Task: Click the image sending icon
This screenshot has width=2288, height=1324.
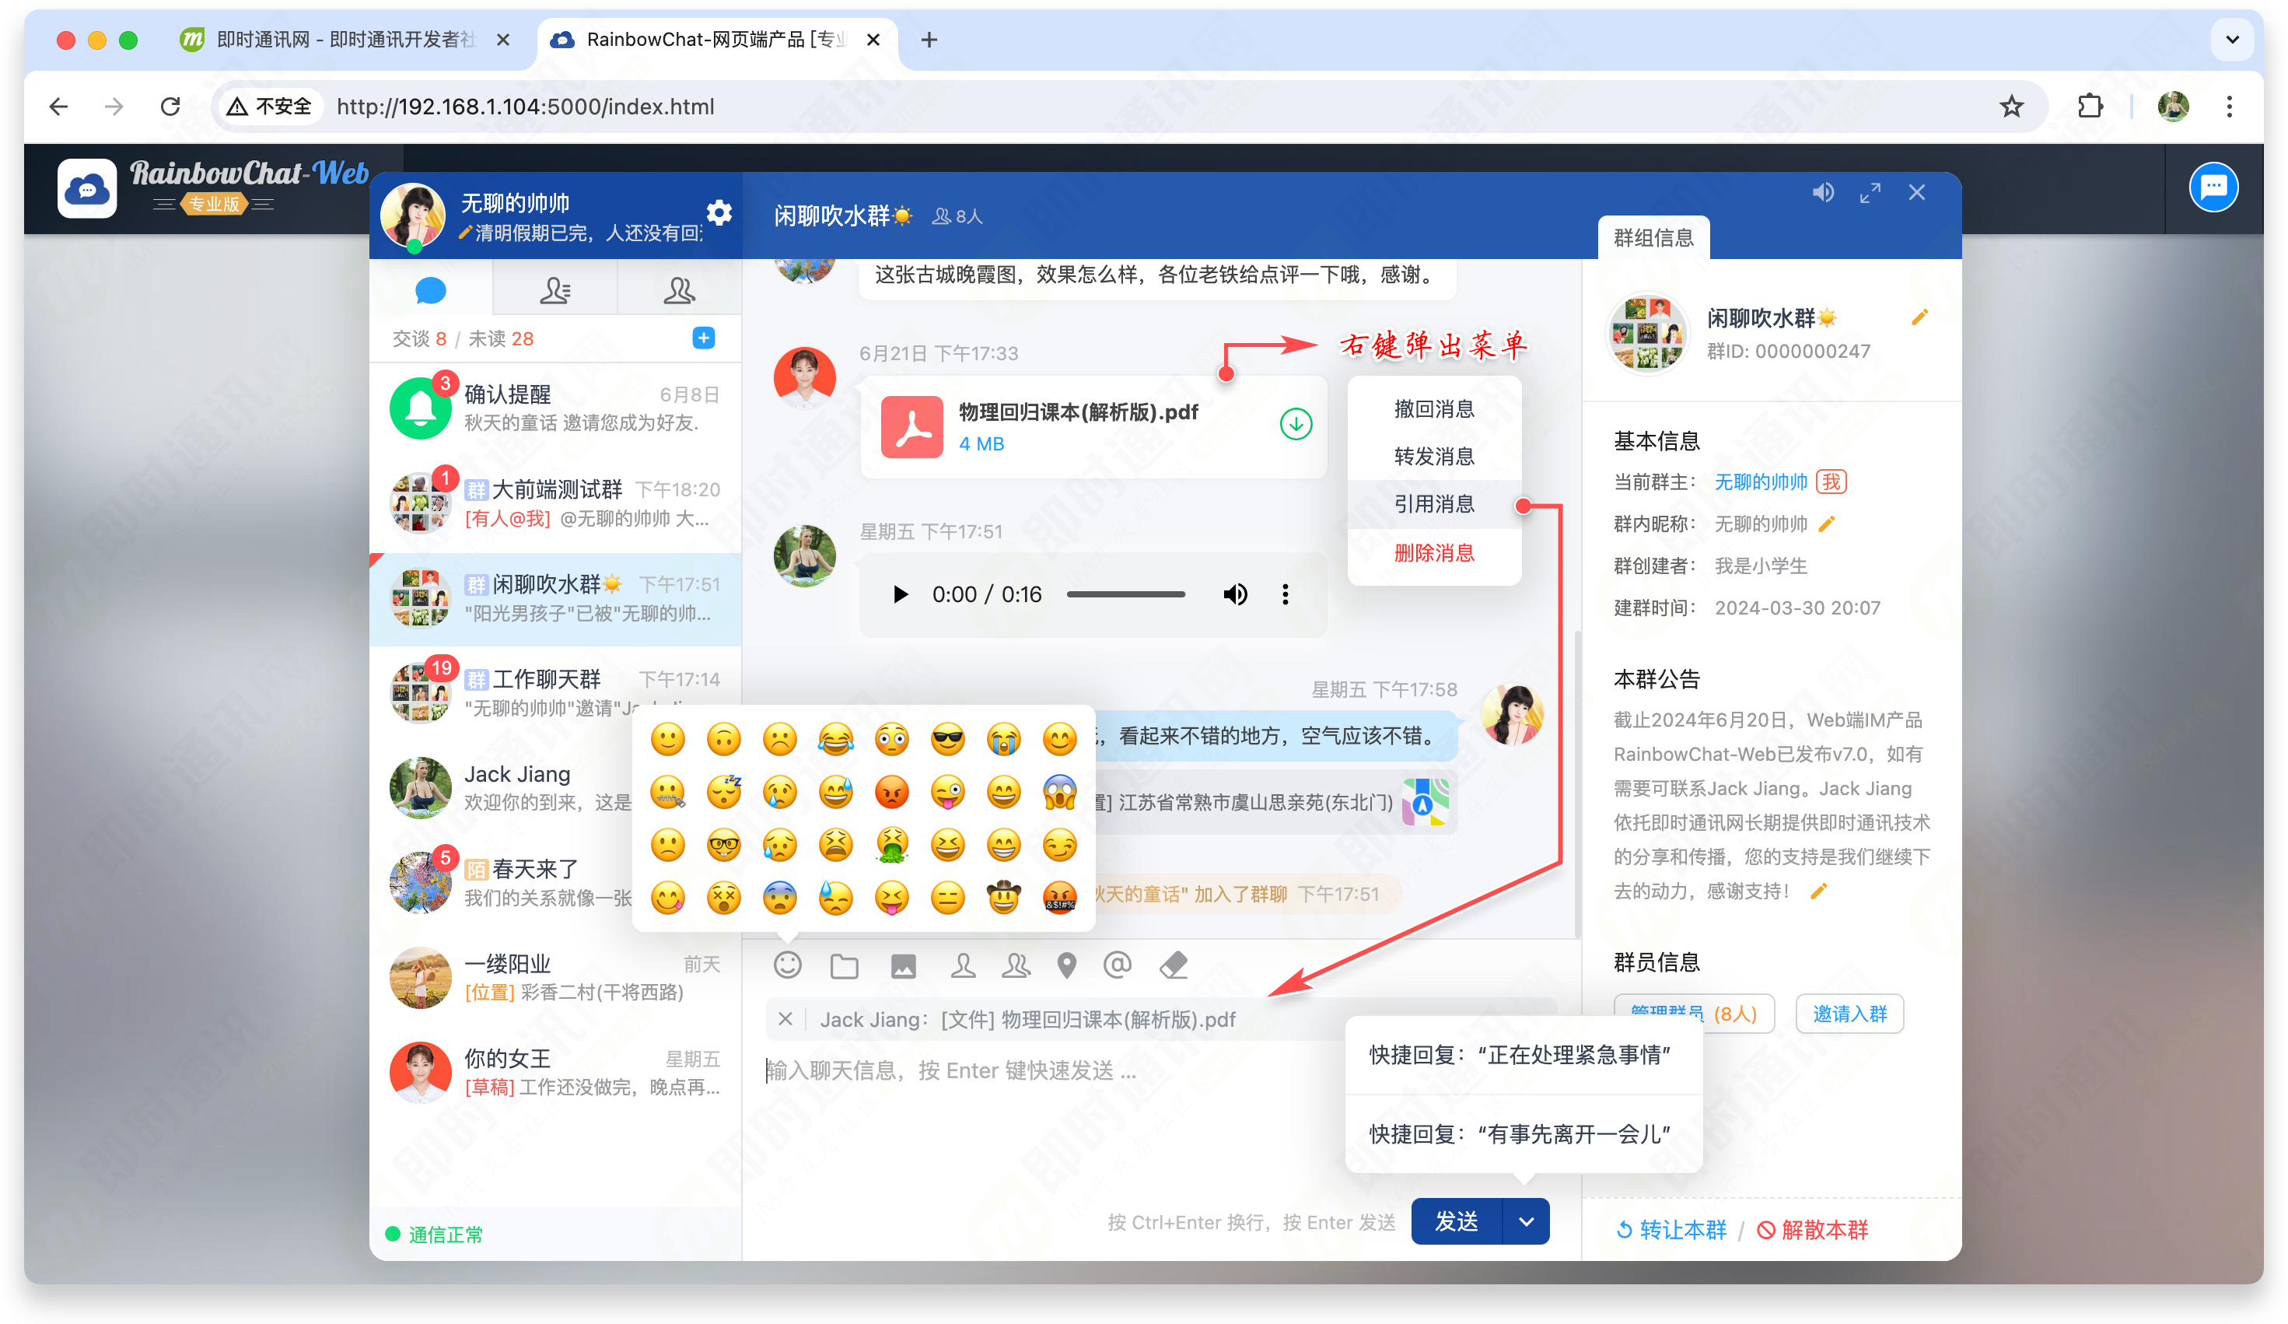Action: point(904,965)
